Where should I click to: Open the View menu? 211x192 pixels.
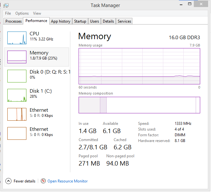click(x=37, y=13)
